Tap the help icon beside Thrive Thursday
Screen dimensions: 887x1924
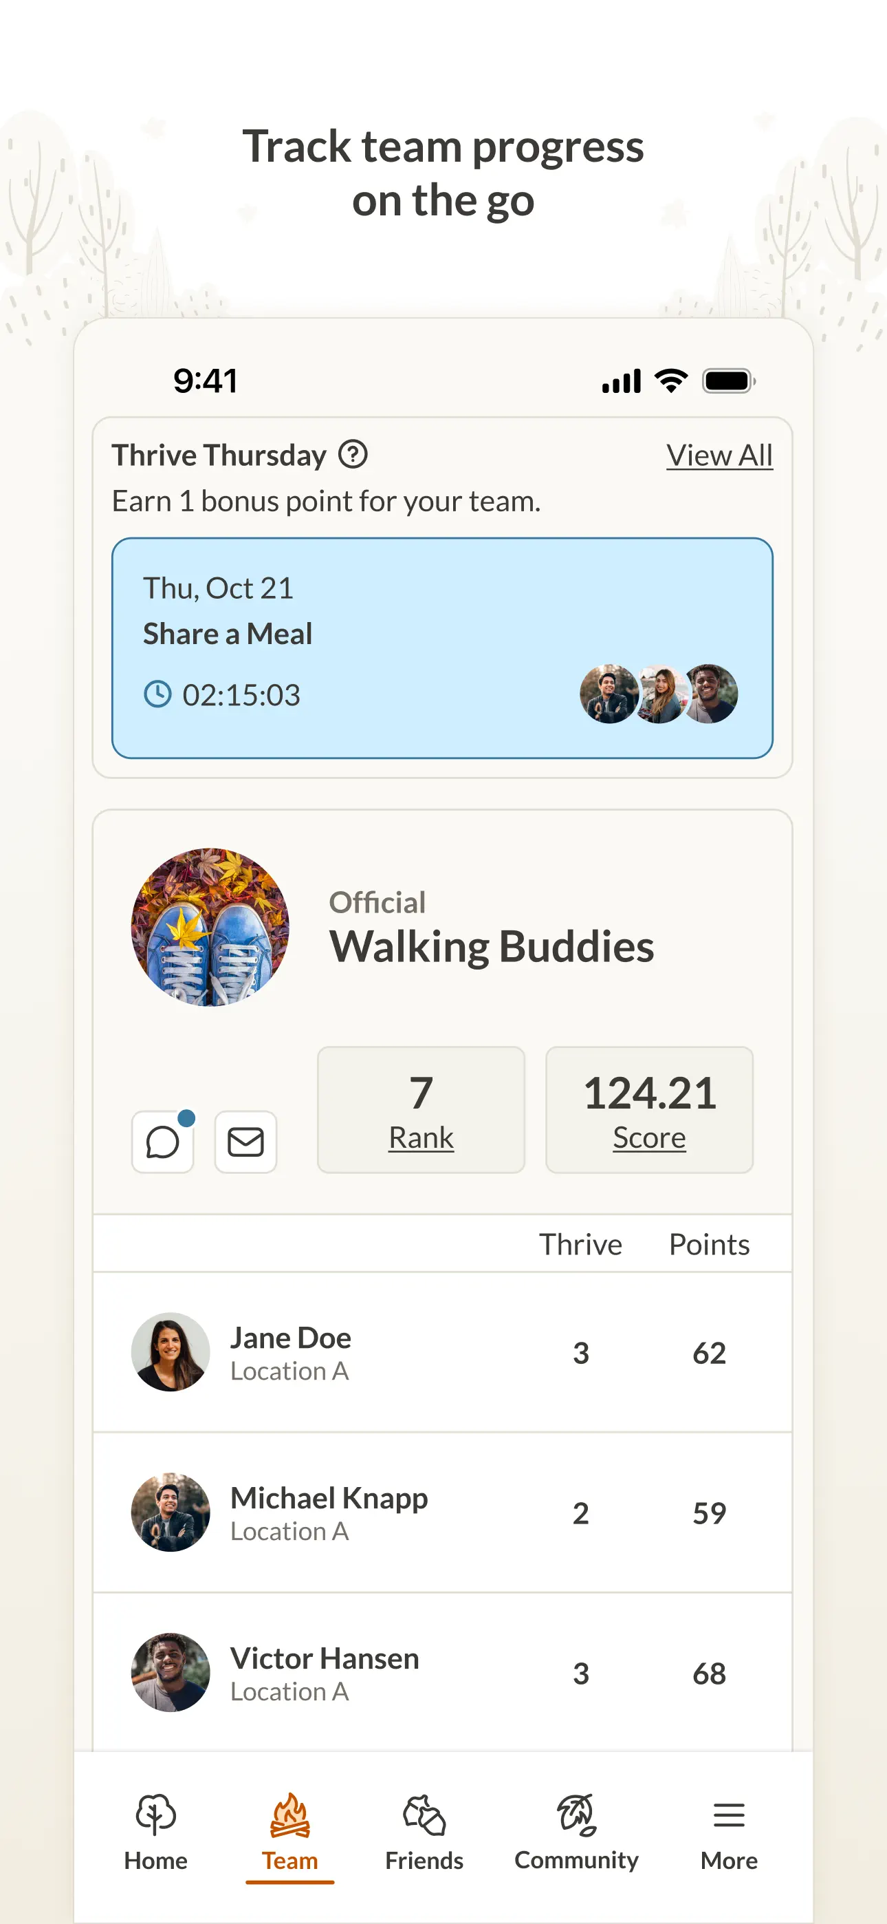click(x=353, y=454)
